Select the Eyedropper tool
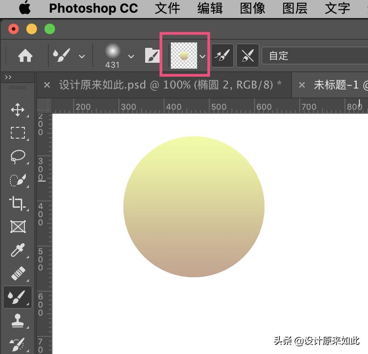Screen dimensions: 368x354 tap(18, 251)
